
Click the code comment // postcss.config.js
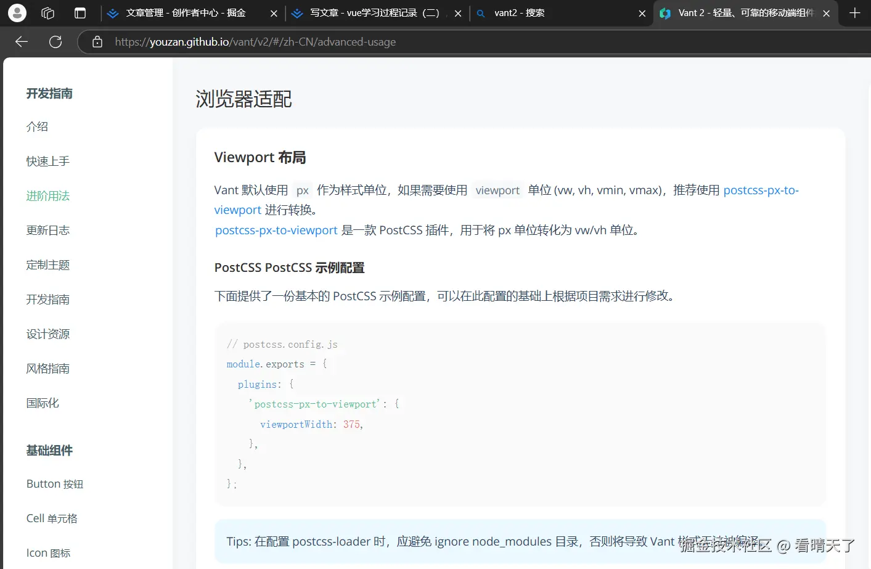tap(282, 344)
